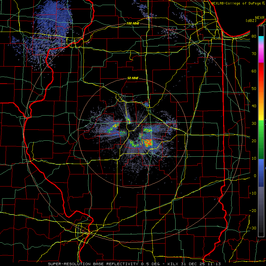266x266 pixels.
Task: Click the red strong echo near radar center
Action: pyautogui.click(x=147, y=143)
